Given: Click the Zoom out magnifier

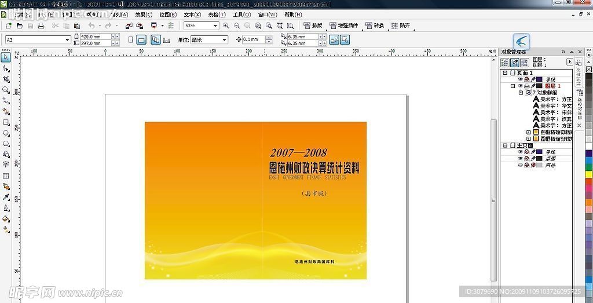Looking at the screenshot, I should [237, 25].
